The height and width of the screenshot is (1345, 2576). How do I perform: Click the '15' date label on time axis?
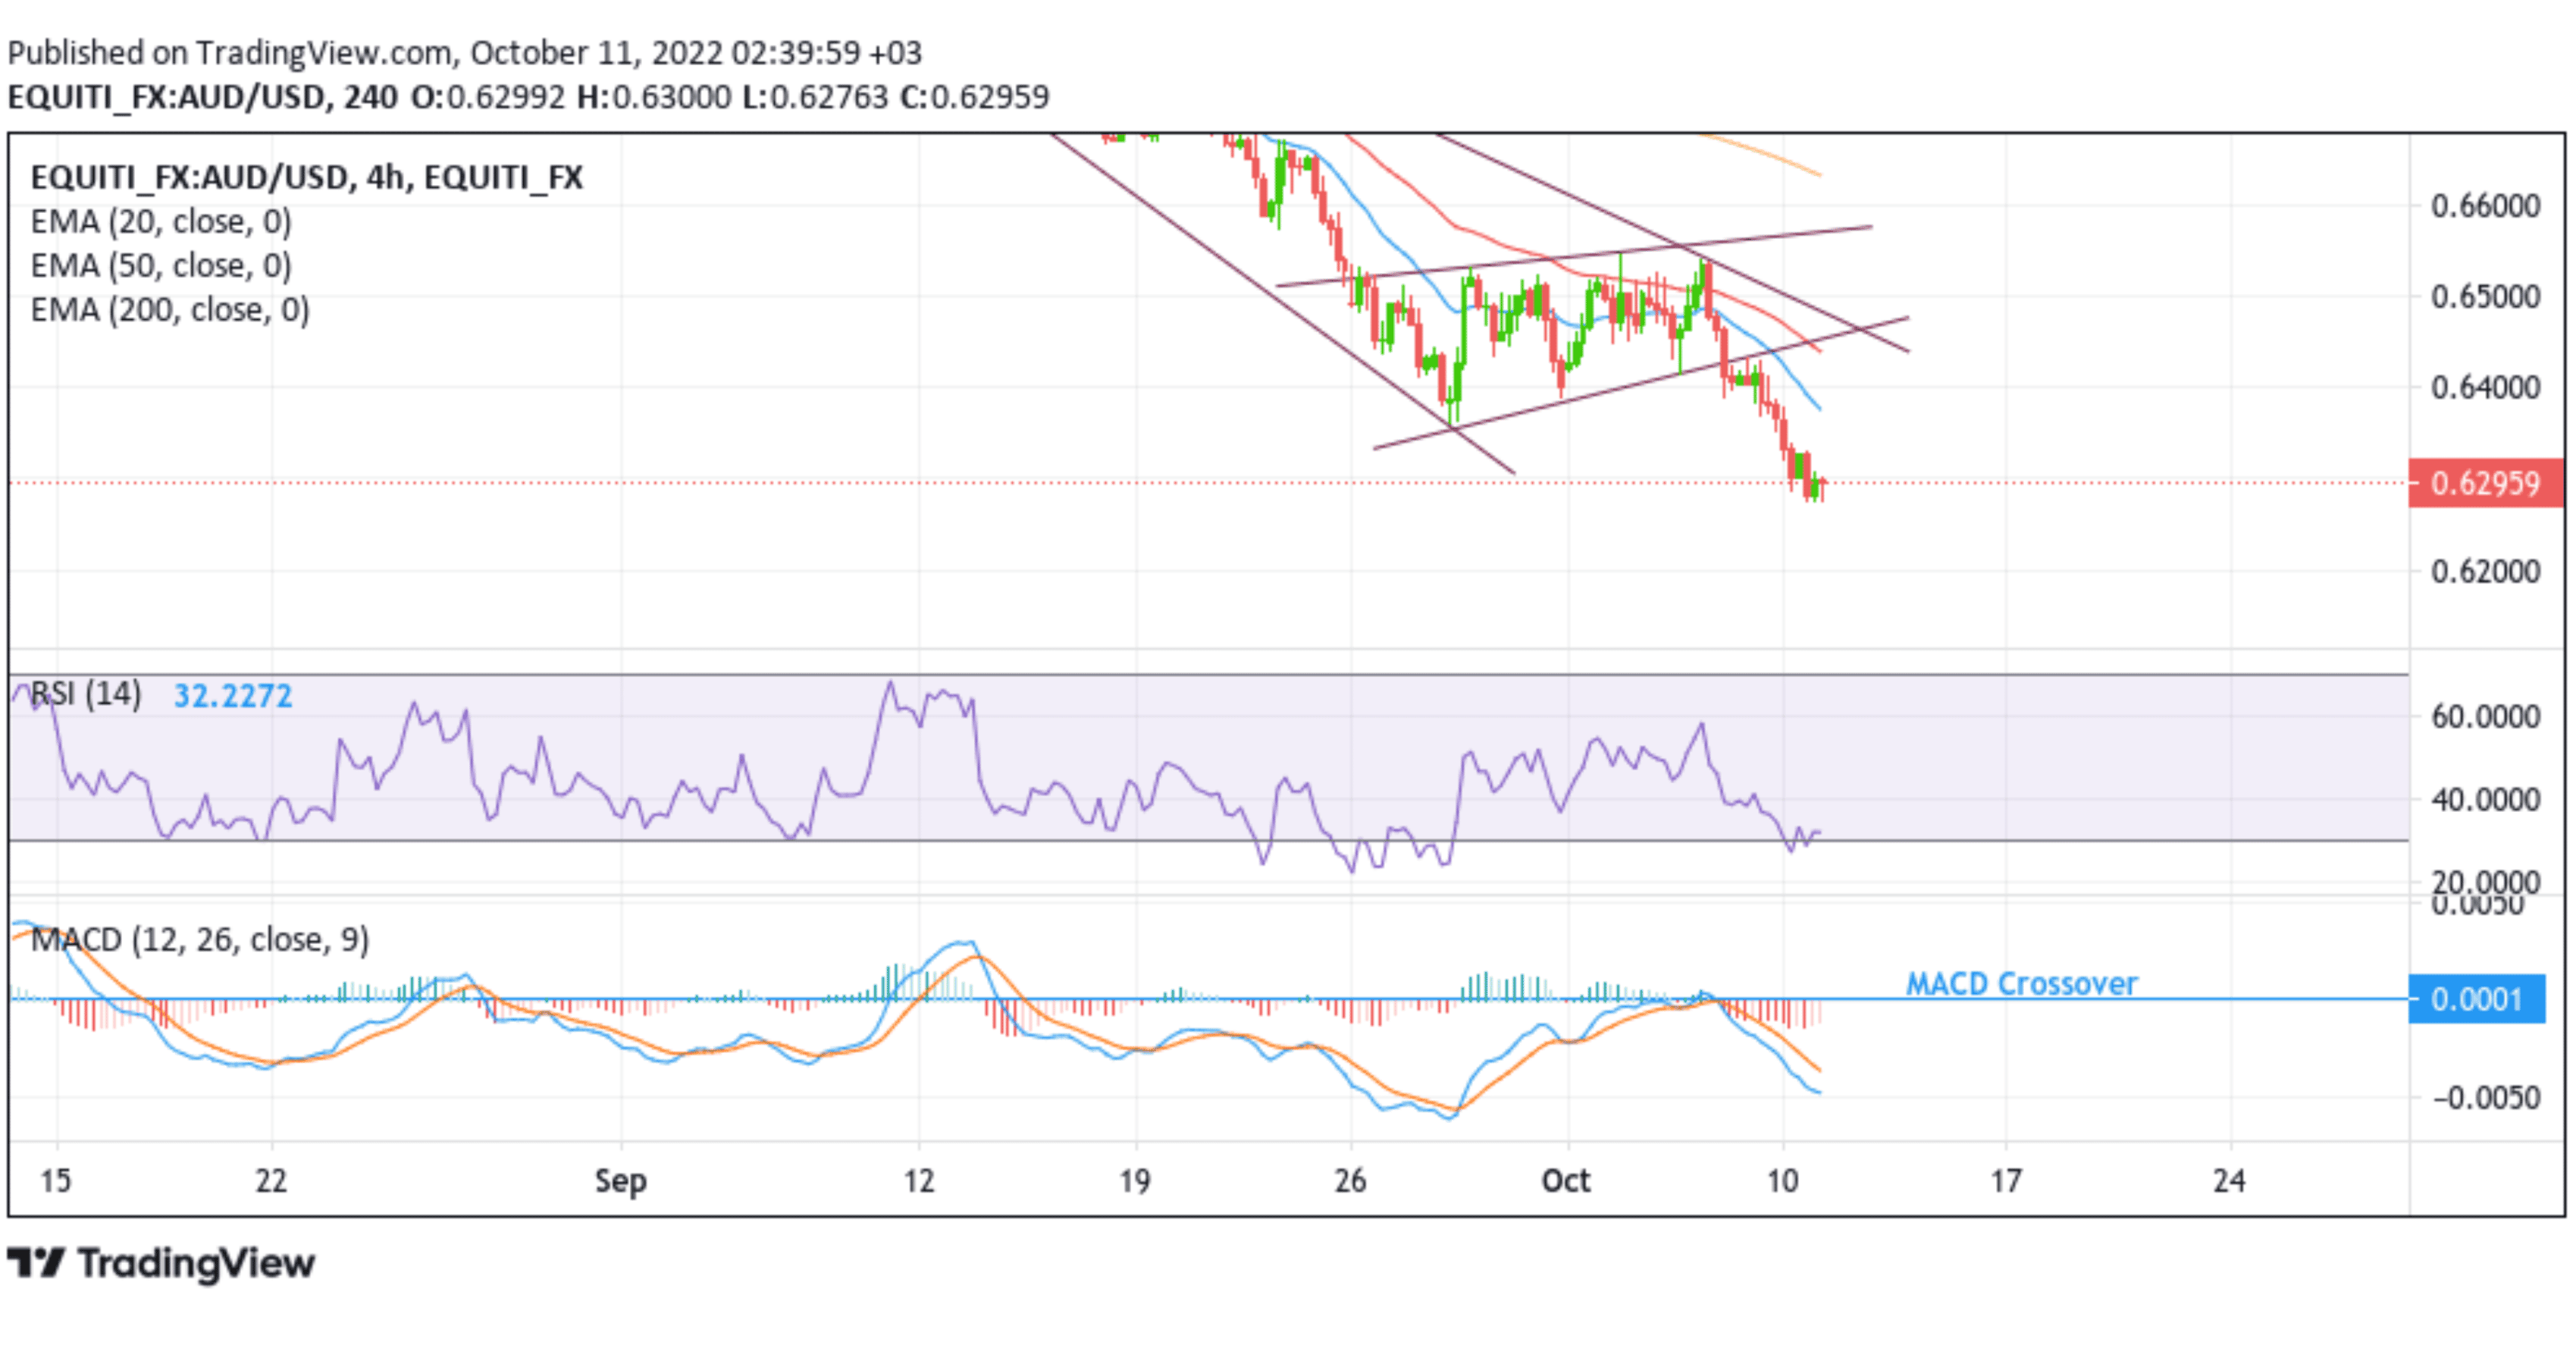(x=56, y=1181)
